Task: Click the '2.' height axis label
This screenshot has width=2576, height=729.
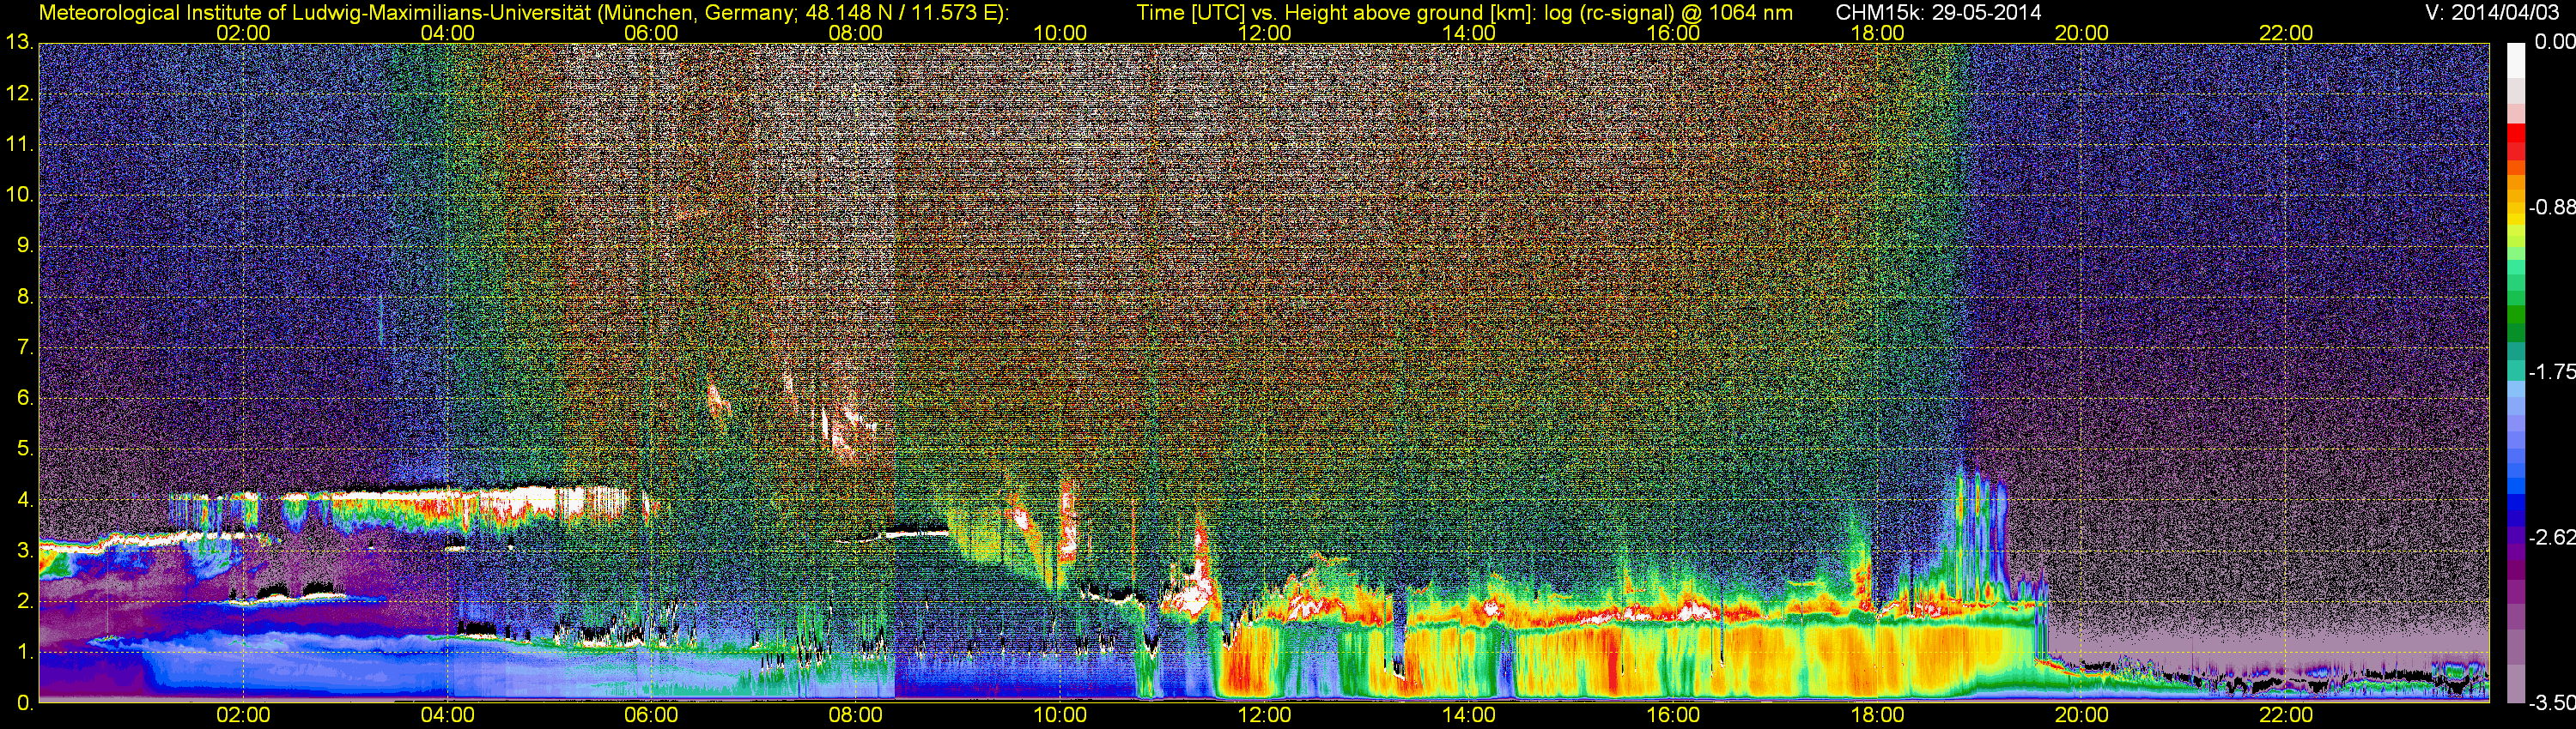Action: 25,601
